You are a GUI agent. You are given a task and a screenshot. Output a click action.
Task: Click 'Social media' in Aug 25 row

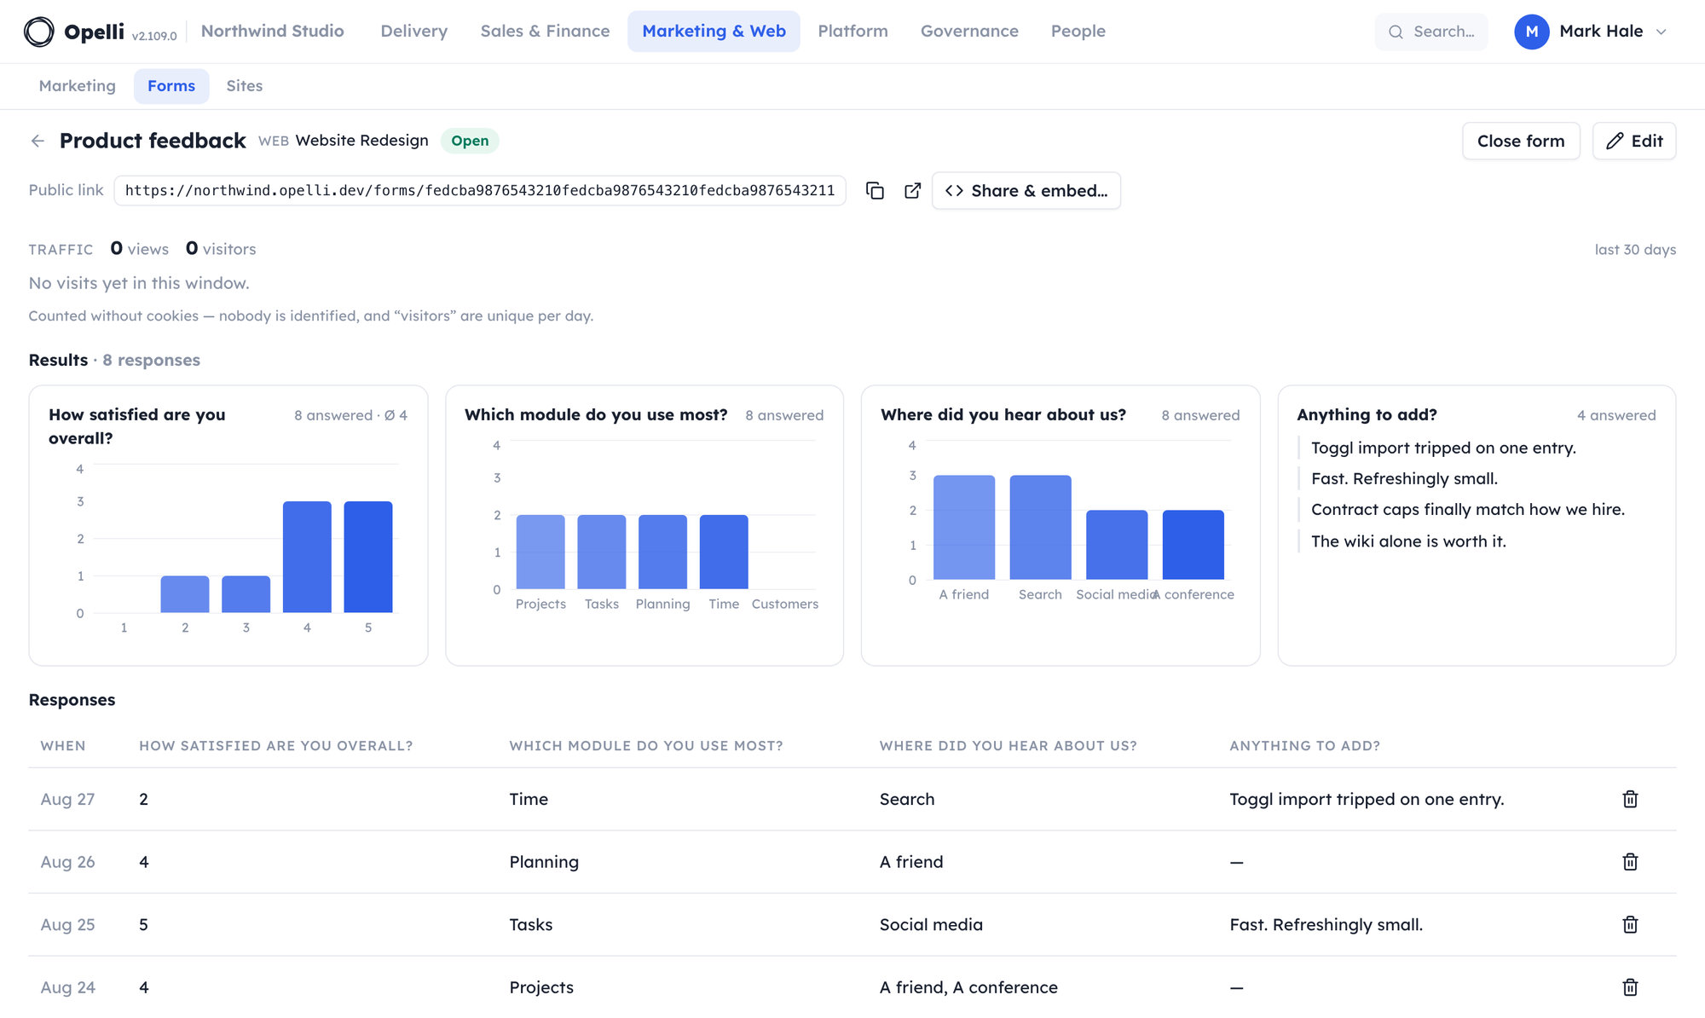931,924
